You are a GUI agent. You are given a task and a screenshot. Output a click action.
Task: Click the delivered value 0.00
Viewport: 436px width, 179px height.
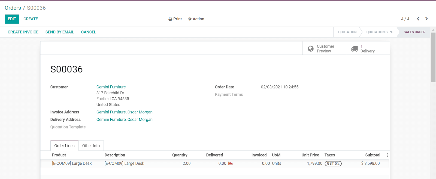pos(222,164)
